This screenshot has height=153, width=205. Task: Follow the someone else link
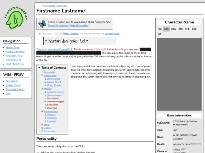click(112, 34)
